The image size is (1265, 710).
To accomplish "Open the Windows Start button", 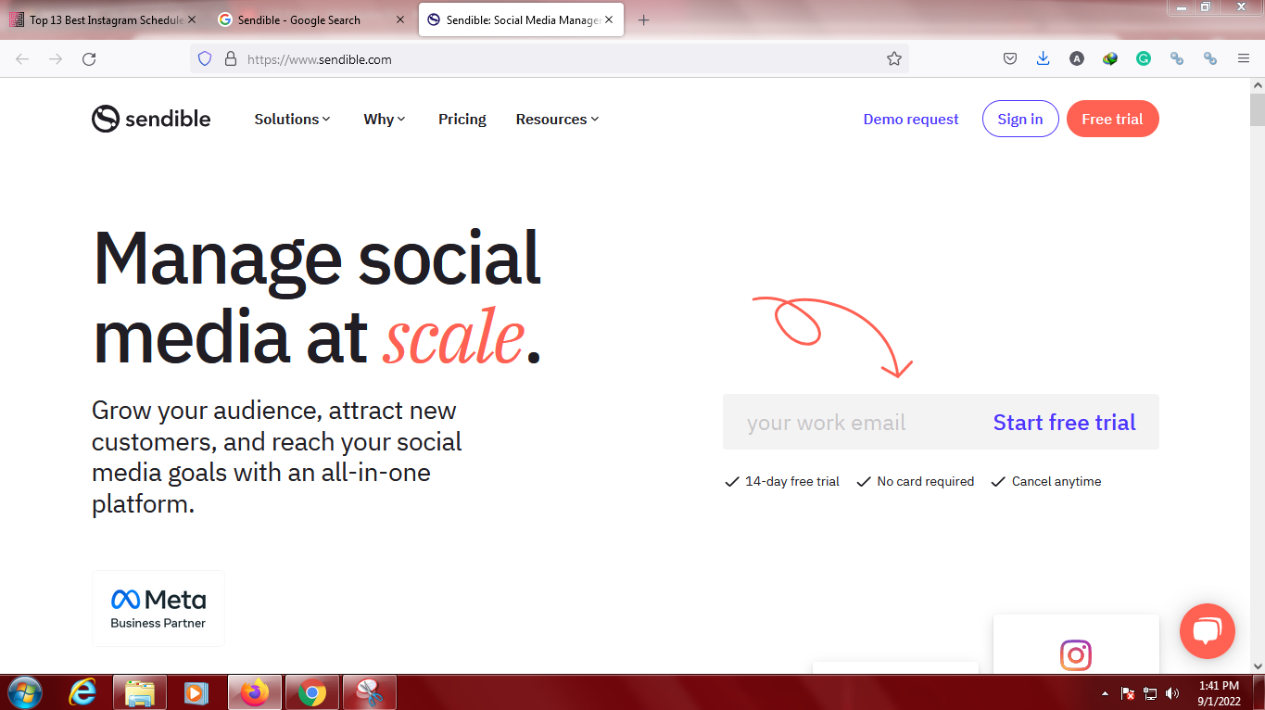I will pos(24,692).
